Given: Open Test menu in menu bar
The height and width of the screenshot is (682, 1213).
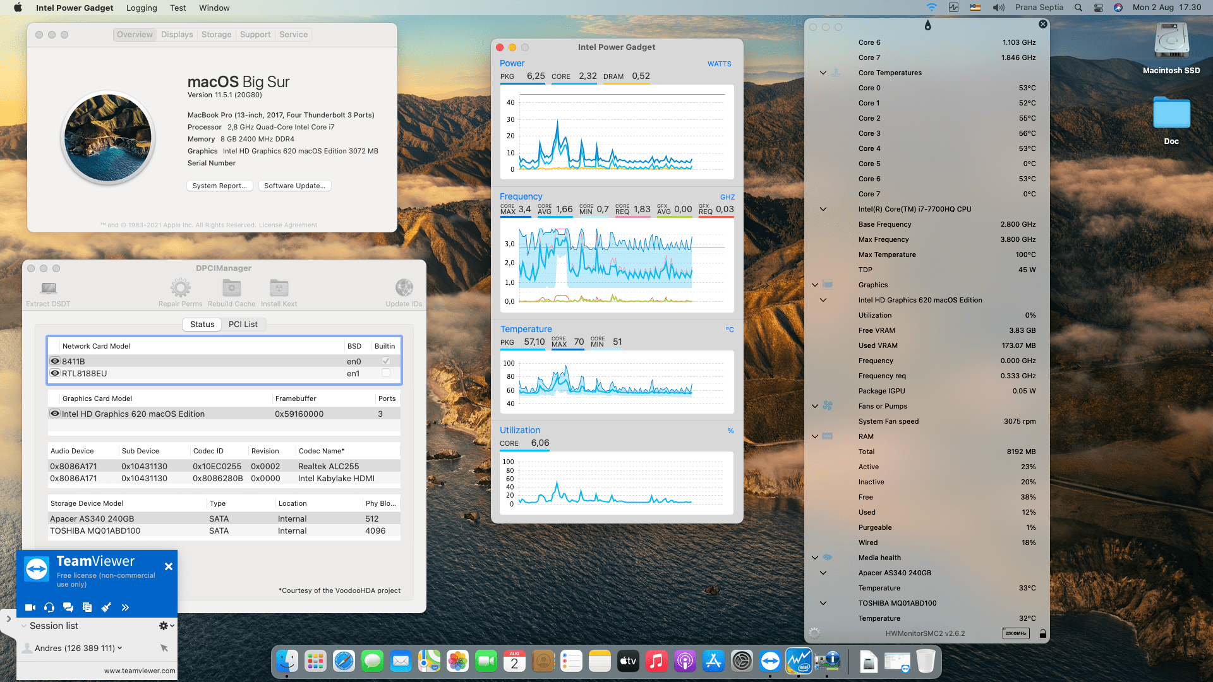Looking at the screenshot, I should (x=178, y=8).
